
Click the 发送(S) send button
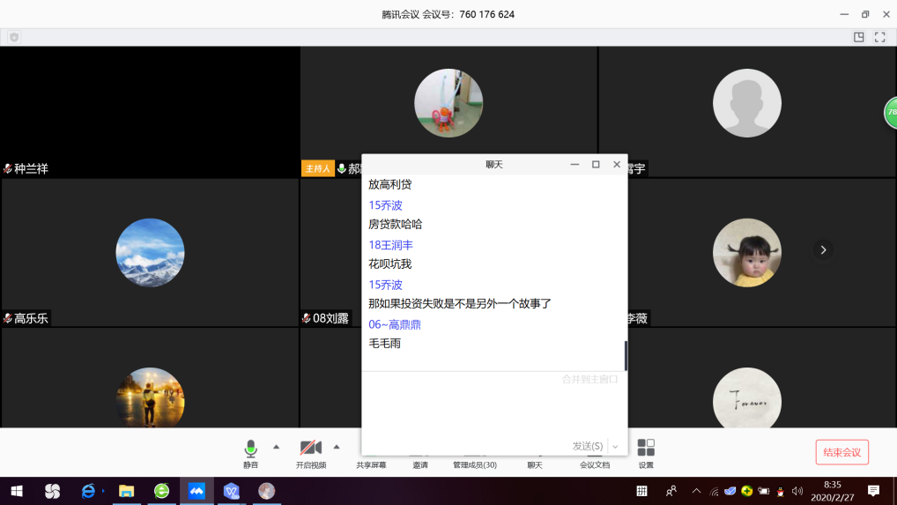[587, 447]
